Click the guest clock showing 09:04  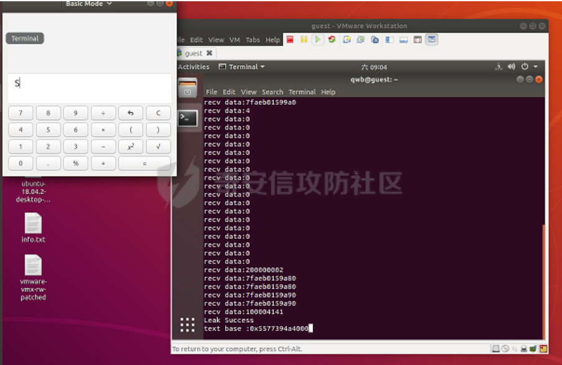(x=374, y=67)
